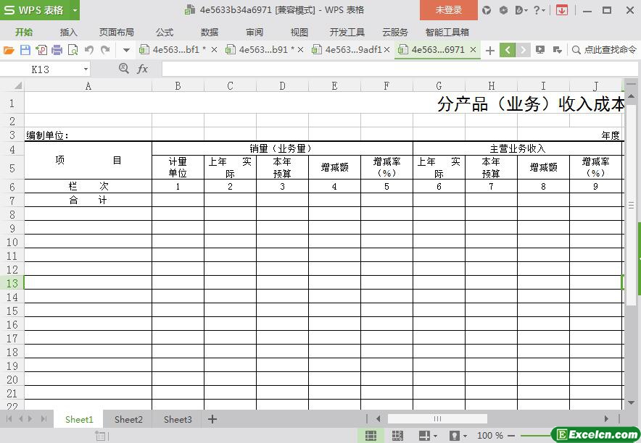Viewport: 641px width, 443px height.
Task: Go to the next document tabs with the right arrow
Action: [x=523, y=50]
